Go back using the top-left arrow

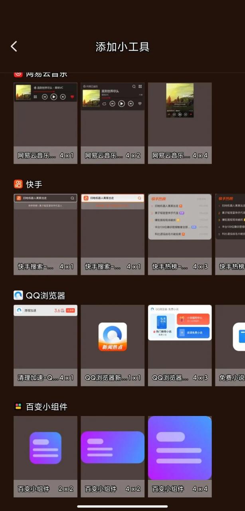[14, 46]
